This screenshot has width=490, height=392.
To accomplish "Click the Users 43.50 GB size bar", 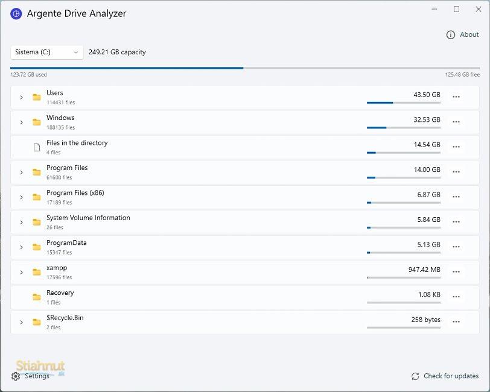I will click(x=404, y=103).
